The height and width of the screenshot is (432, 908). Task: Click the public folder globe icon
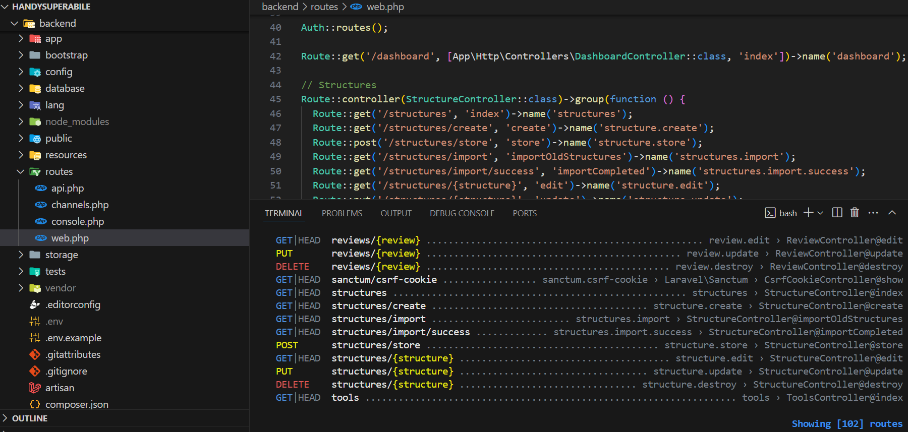[35, 139]
